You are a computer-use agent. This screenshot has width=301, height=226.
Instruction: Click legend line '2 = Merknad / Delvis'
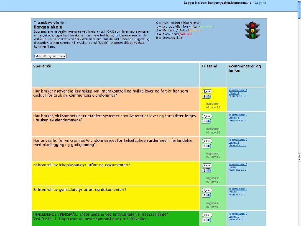(179, 30)
